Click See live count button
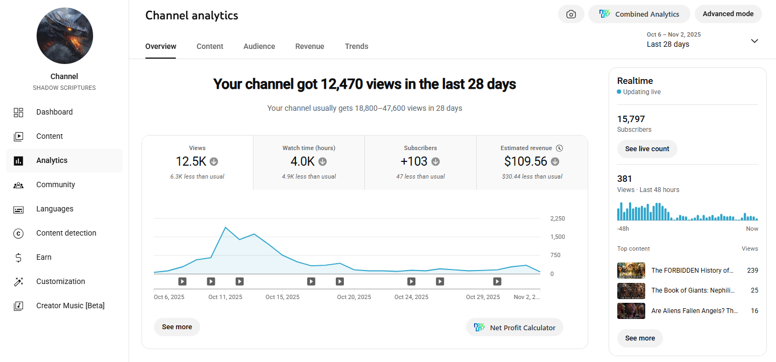 (x=647, y=149)
